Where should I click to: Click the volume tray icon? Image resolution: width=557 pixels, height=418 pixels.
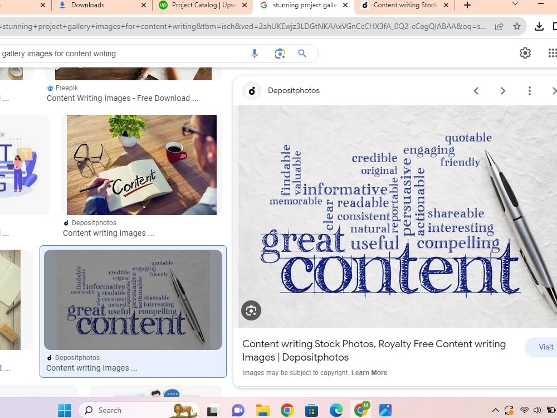pyautogui.click(x=538, y=410)
